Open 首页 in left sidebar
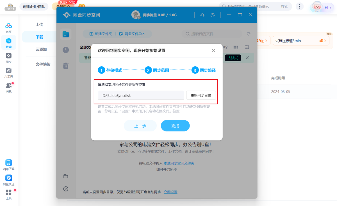The width and height of the screenshot is (337, 206). tap(9, 28)
